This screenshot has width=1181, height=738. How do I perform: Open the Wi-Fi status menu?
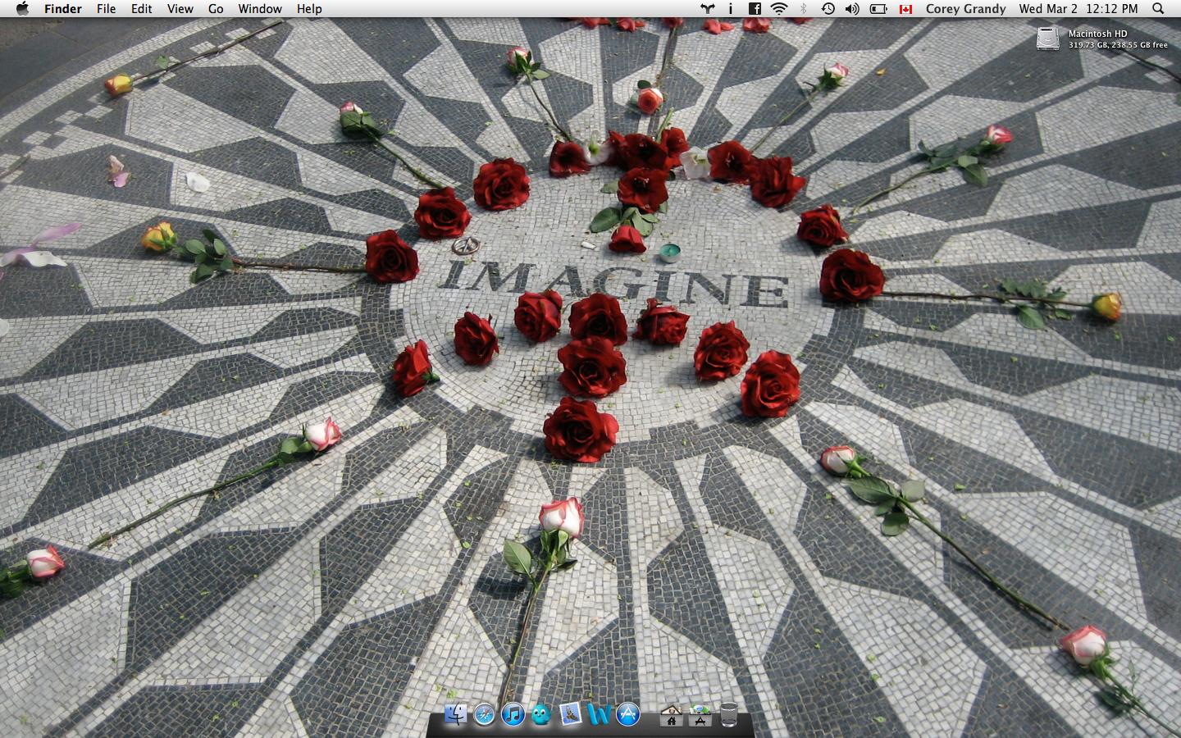point(779,8)
